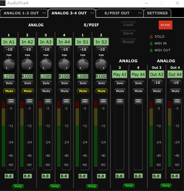Screen dimensions: 184x191
Task: Toggle the -10 level button on In S1
Action: tap(83, 49)
